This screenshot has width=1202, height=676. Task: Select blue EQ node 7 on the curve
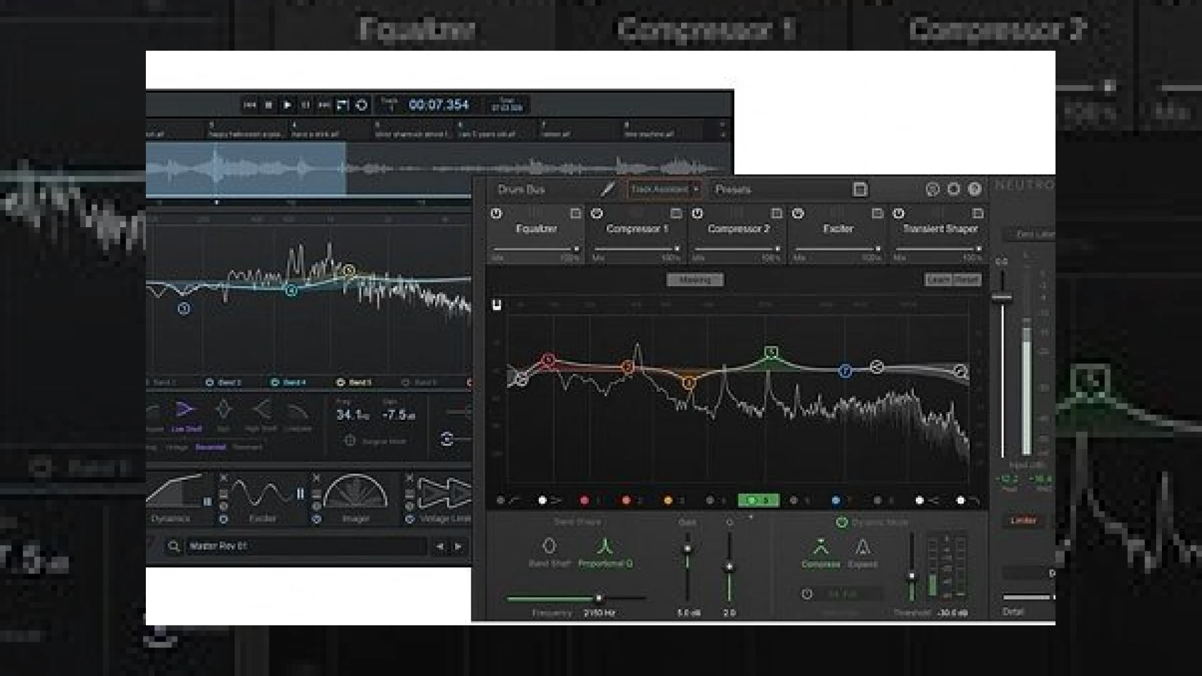point(845,371)
